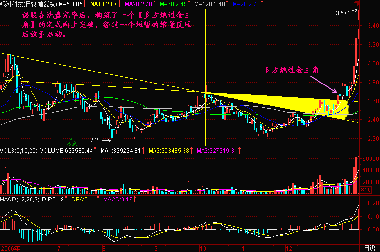
Task: Click the DIF:0.18 value label
Action: pos(54,198)
